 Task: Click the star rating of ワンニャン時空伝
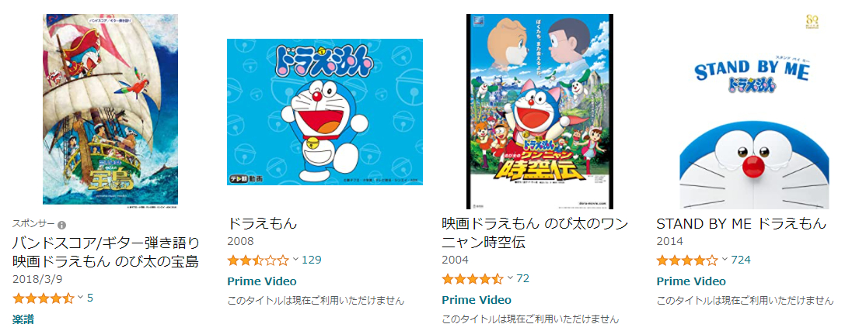point(473,279)
